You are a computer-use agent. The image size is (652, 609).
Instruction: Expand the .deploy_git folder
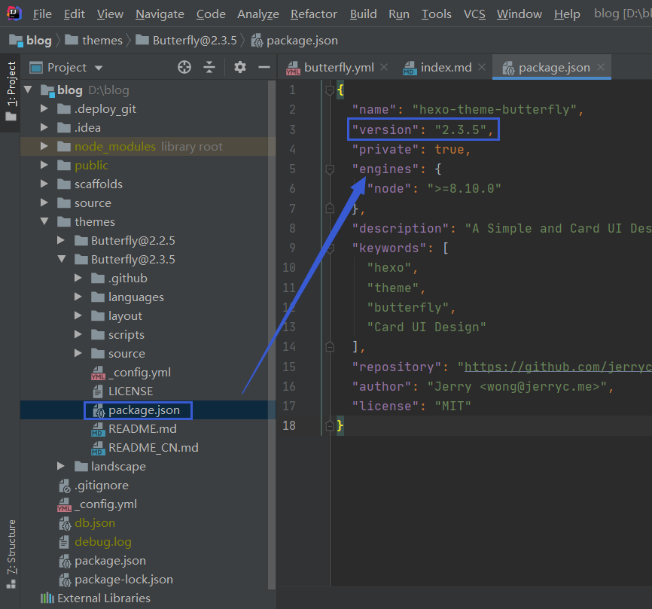(44, 108)
